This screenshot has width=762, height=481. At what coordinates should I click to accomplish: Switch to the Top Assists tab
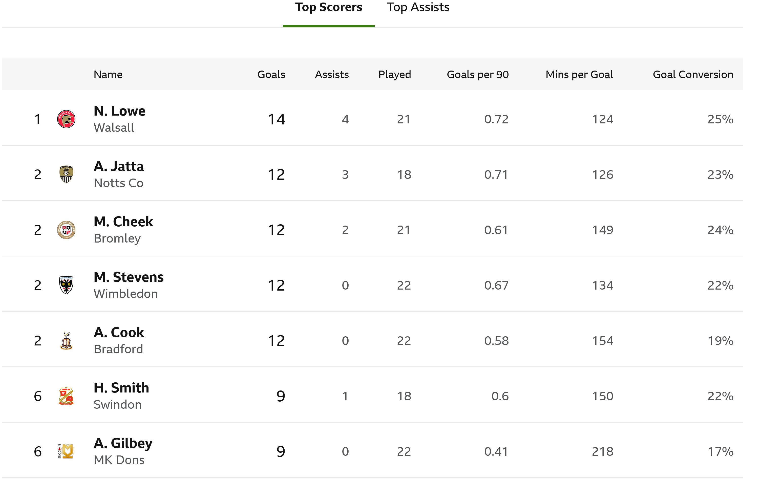click(x=418, y=7)
